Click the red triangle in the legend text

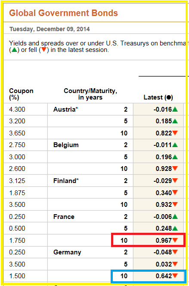point(44,50)
